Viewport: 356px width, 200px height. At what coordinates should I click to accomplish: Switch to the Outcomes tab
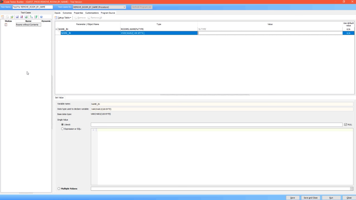[67, 13]
